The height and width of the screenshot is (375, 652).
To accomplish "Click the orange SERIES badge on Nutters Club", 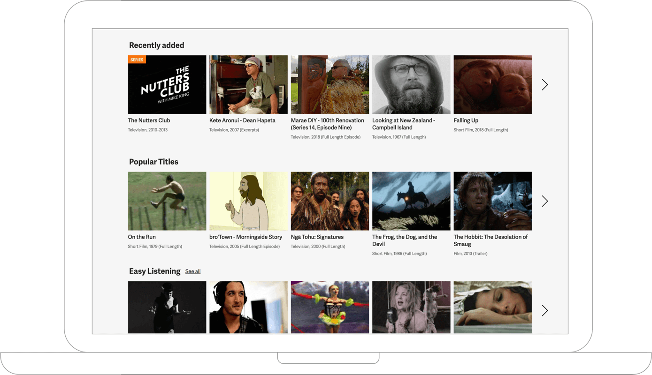I will tap(137, 60).
